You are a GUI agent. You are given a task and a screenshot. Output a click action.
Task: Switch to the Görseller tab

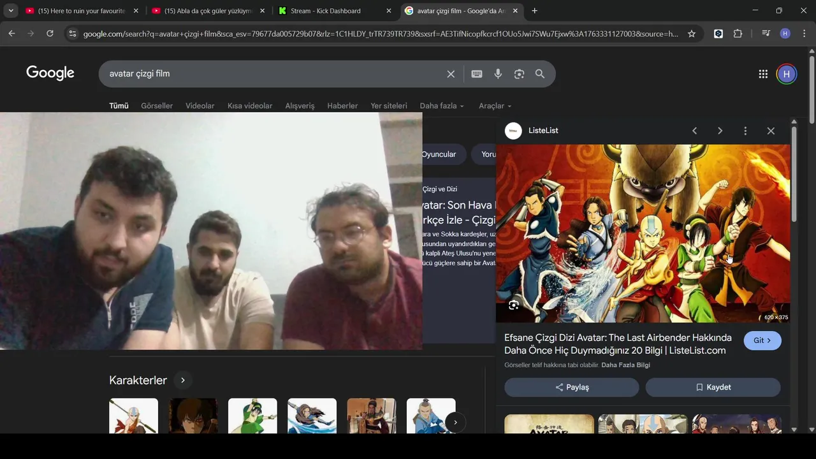157,106
